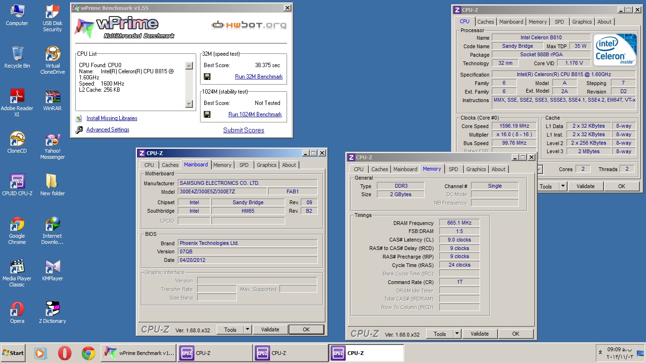Viewport: 646px width, 363px height.
Task: Open Z Dictionary desktop shortcut
Action: [x=52, y=313]
